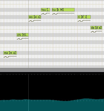
Task: Select the "chi [tS..." note block
Action: point(22,35)
